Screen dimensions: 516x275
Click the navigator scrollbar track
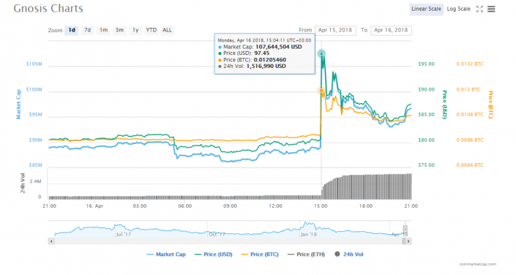pyautogui.click(x=228, y=241)
